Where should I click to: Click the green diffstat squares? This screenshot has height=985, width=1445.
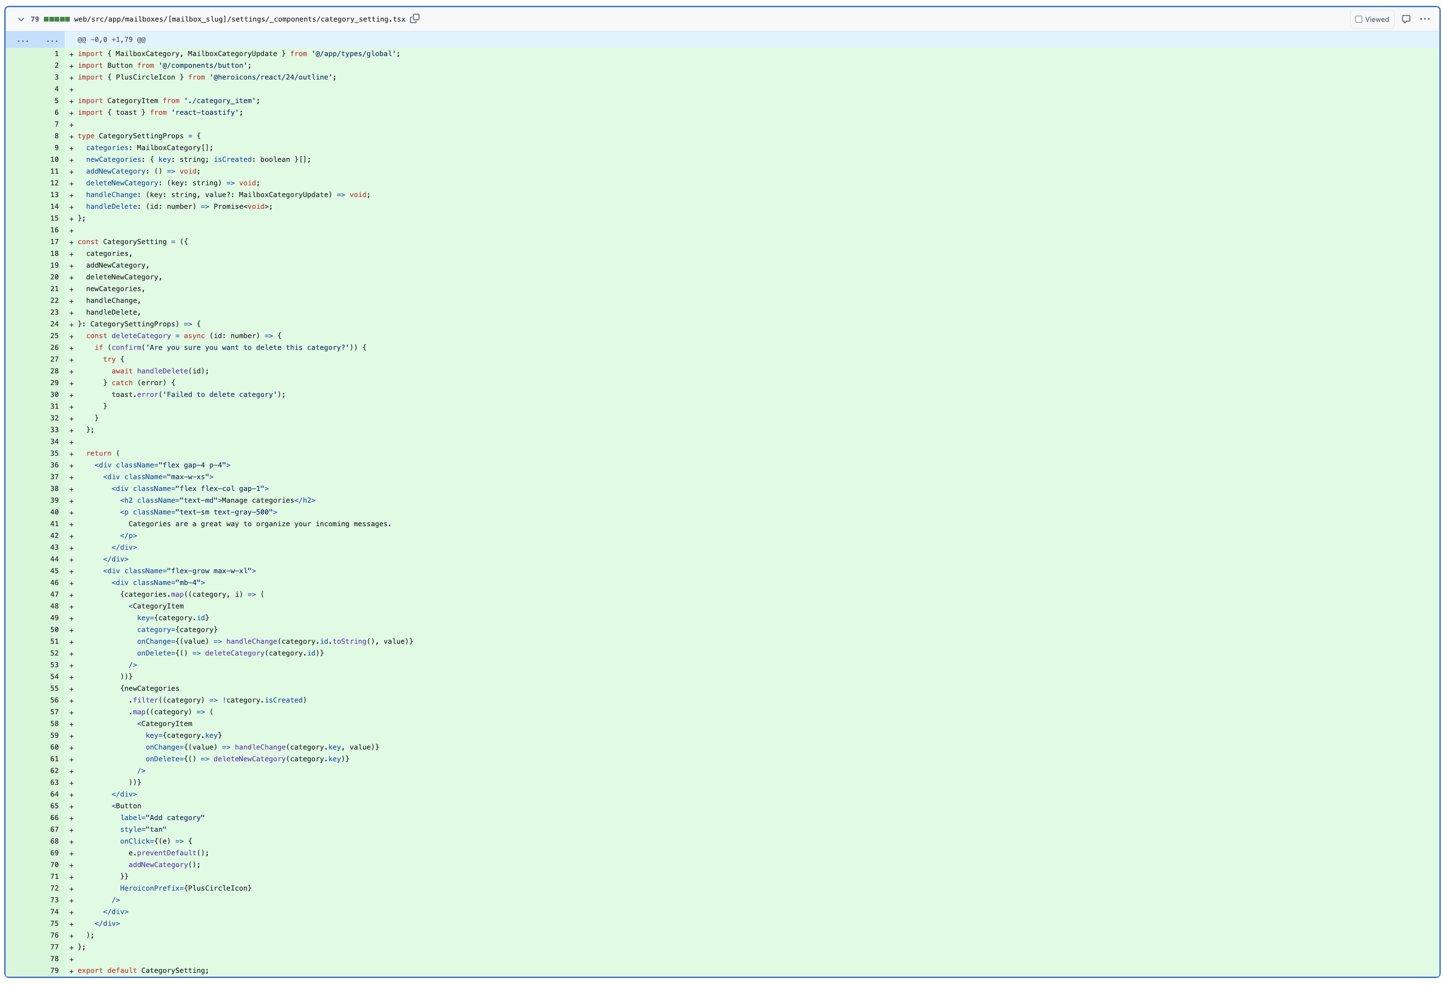click(56, 19)
